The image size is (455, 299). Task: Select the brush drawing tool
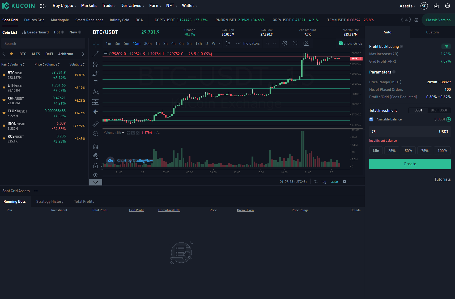[x=96, y=73]
